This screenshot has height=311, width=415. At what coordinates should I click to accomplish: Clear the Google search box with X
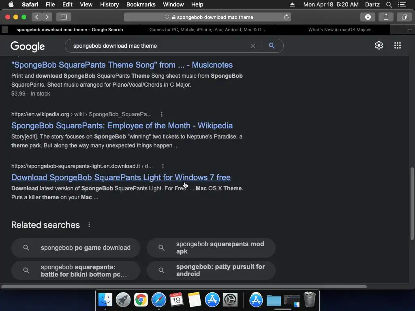pyautogui.click(x=253, y=46)
